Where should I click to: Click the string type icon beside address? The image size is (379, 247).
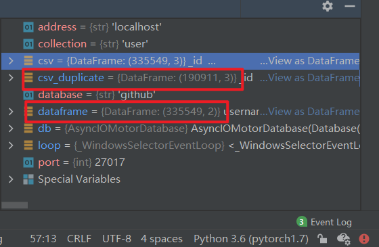pyautogui.click(x=28, y=27)
